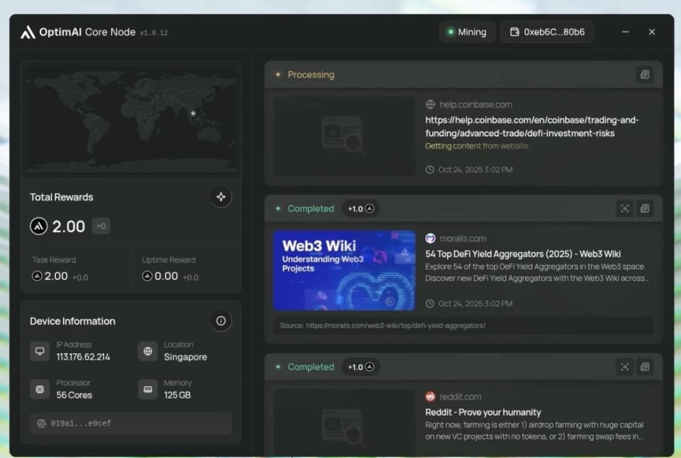Screen dimensions: 681x458
Task: Click the fingerprint device ID 019a1...e0cef
Action: [131, 423]
